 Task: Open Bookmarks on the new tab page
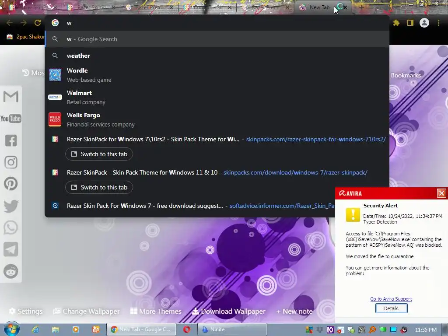(x=406, y=75)
